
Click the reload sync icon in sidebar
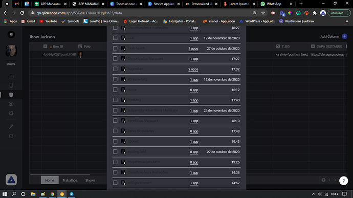[x=11, y=136]
